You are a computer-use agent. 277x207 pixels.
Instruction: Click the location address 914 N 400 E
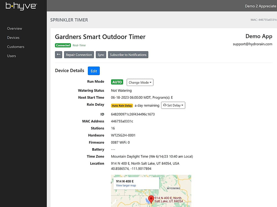[x=145, y=164]
